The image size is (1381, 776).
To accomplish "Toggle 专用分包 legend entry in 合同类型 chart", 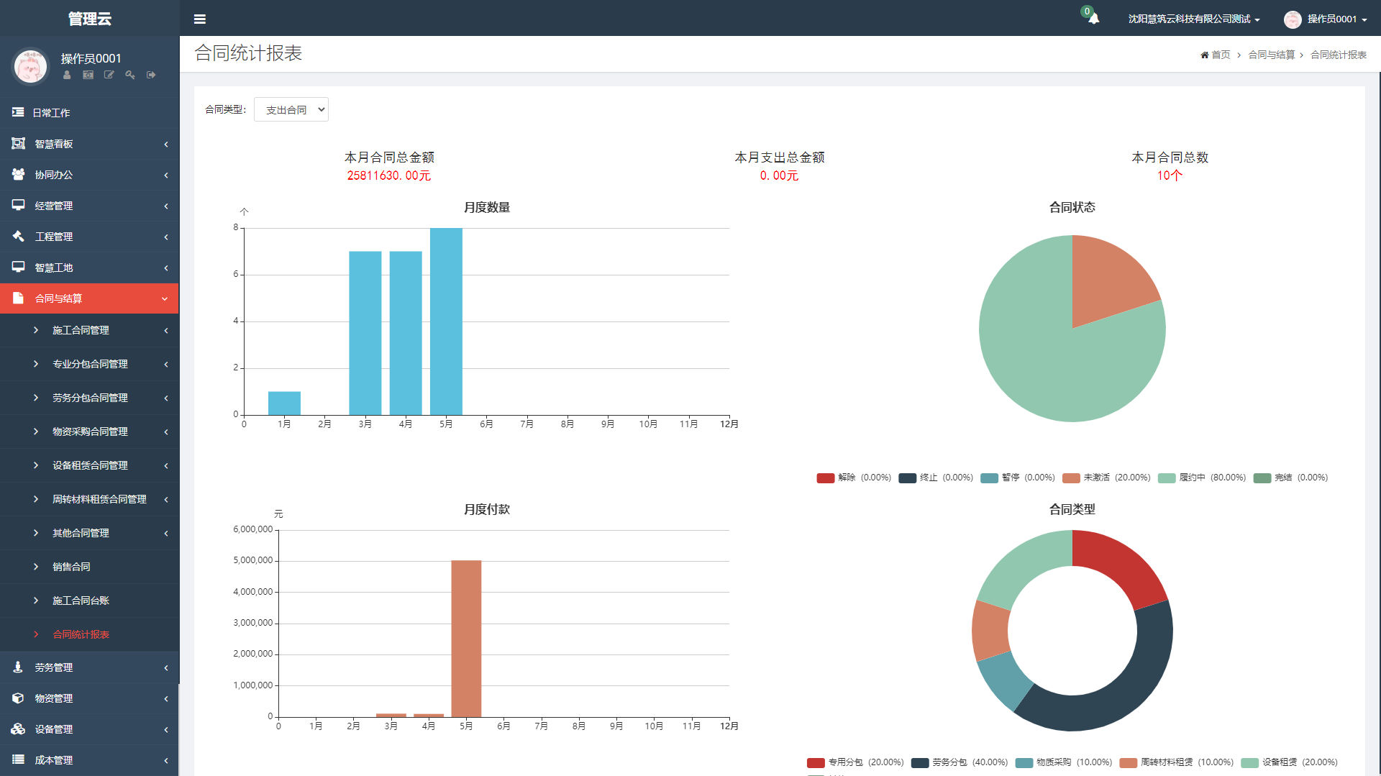I will [x=855, y=762].
